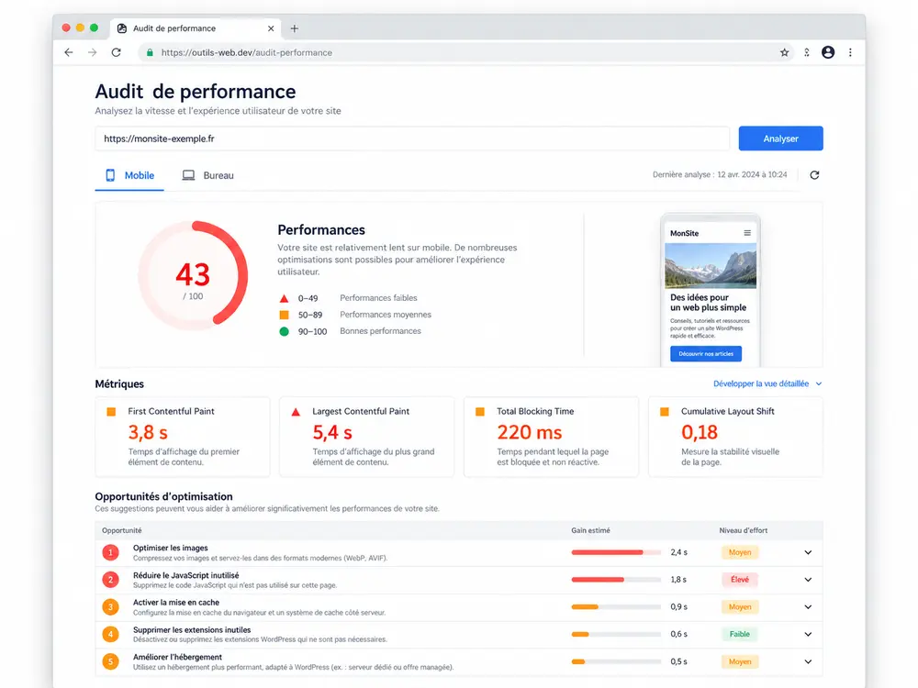The image size is (918, 688).
Task: Click Découvrir nos articles in the phone preview
Action: (705, 354)
